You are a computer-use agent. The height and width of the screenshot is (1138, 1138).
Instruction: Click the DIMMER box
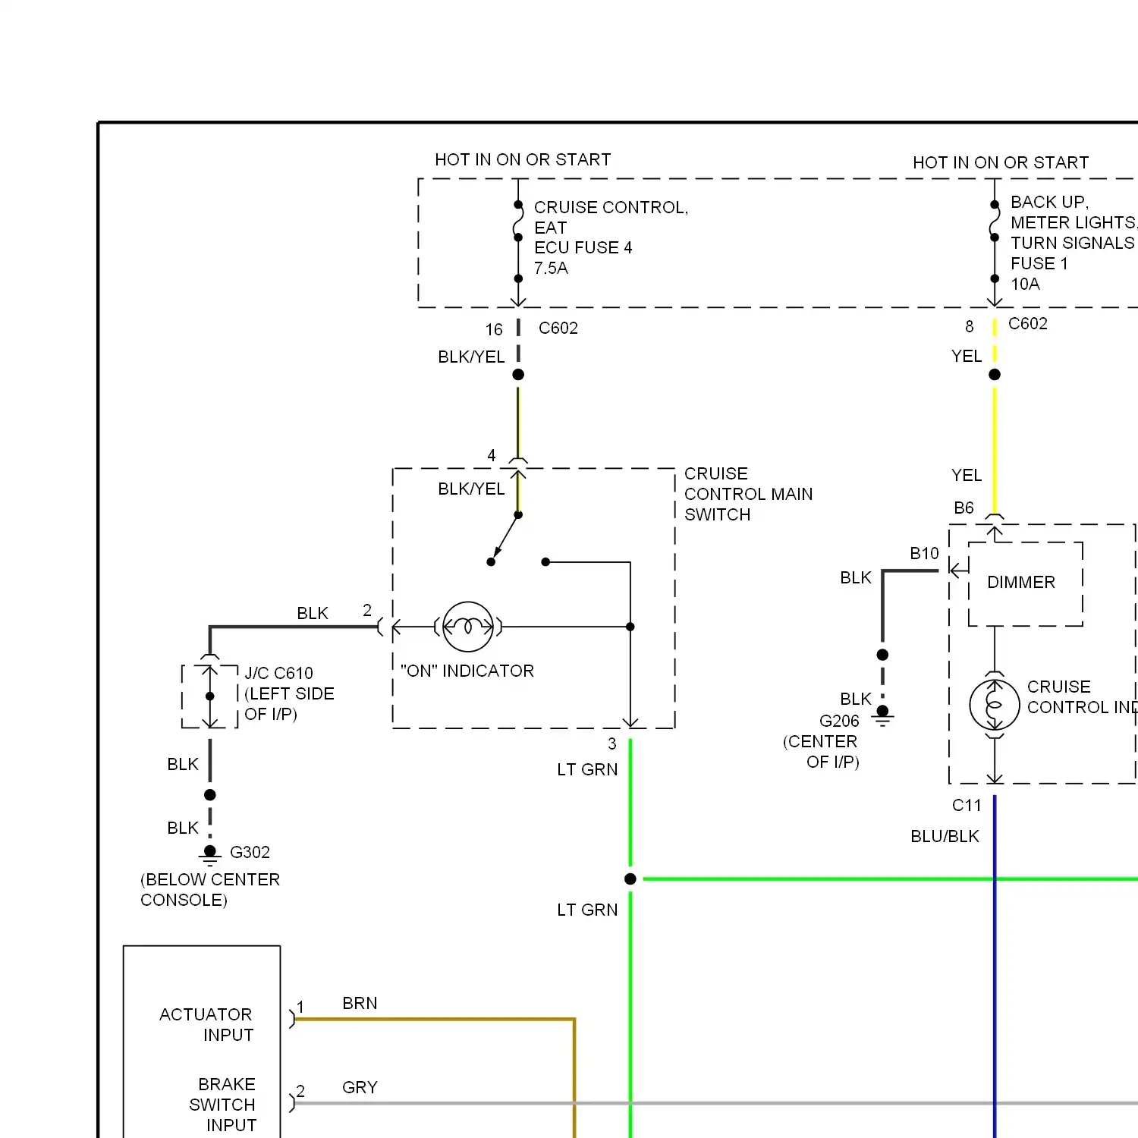(x=1026, y=583)
